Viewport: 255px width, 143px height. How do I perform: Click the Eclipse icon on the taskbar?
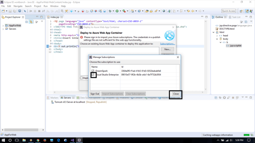[x=79, y=140]
